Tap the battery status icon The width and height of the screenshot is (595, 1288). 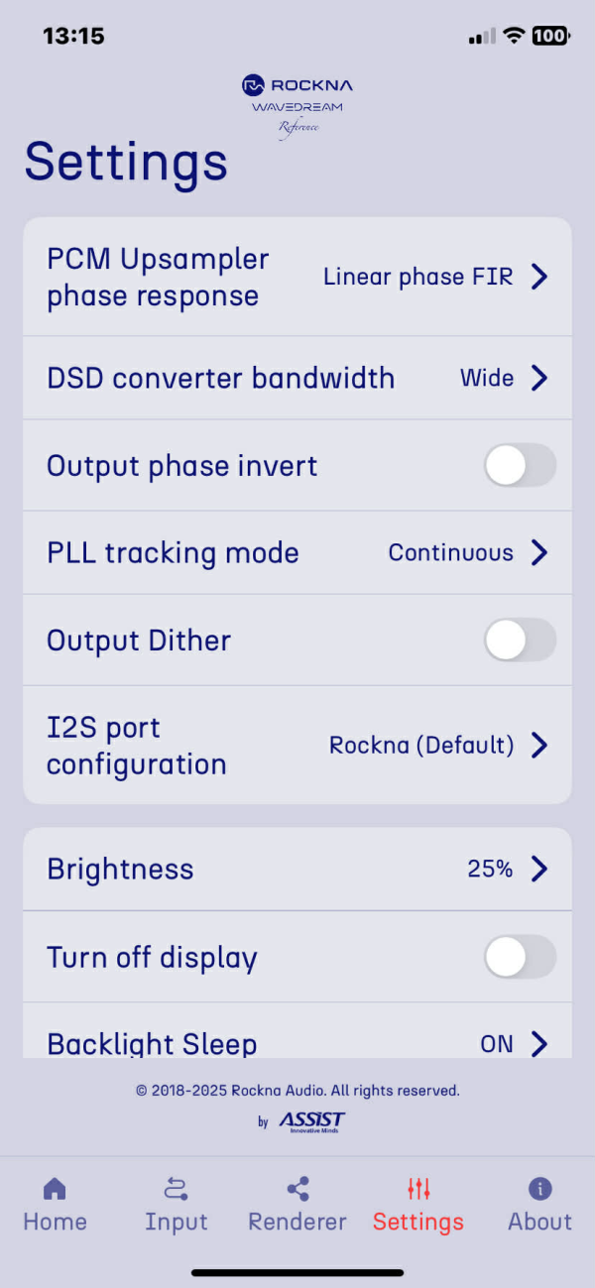click(550, 36)
